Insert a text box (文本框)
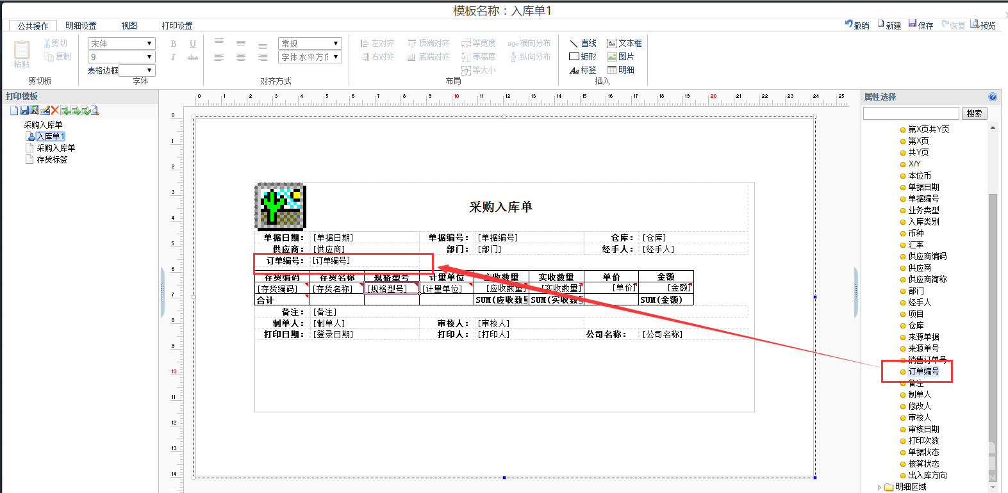This screenshot has width=1008, height=493. click(x=624, y=43)
